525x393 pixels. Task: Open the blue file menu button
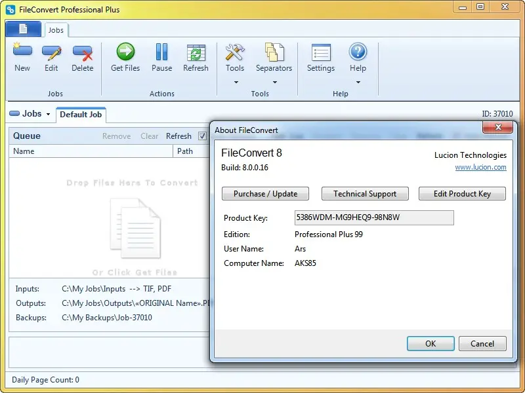tap(23, 29)
